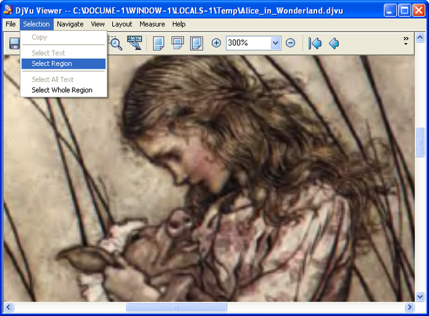429x316 pixels.
Task: Click the vertical scrollbar thumb
Action: tap(420, 142)
